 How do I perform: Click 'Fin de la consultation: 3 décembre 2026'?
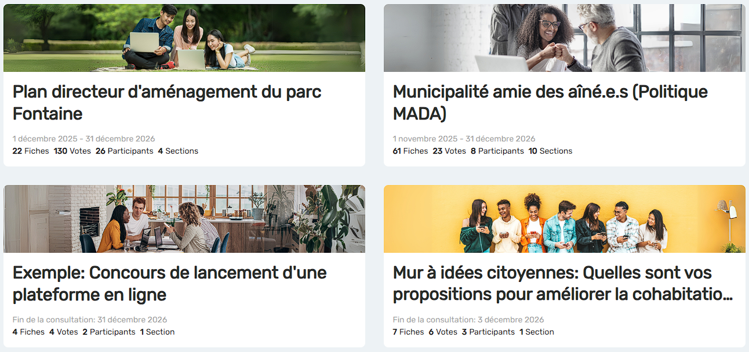468,320
